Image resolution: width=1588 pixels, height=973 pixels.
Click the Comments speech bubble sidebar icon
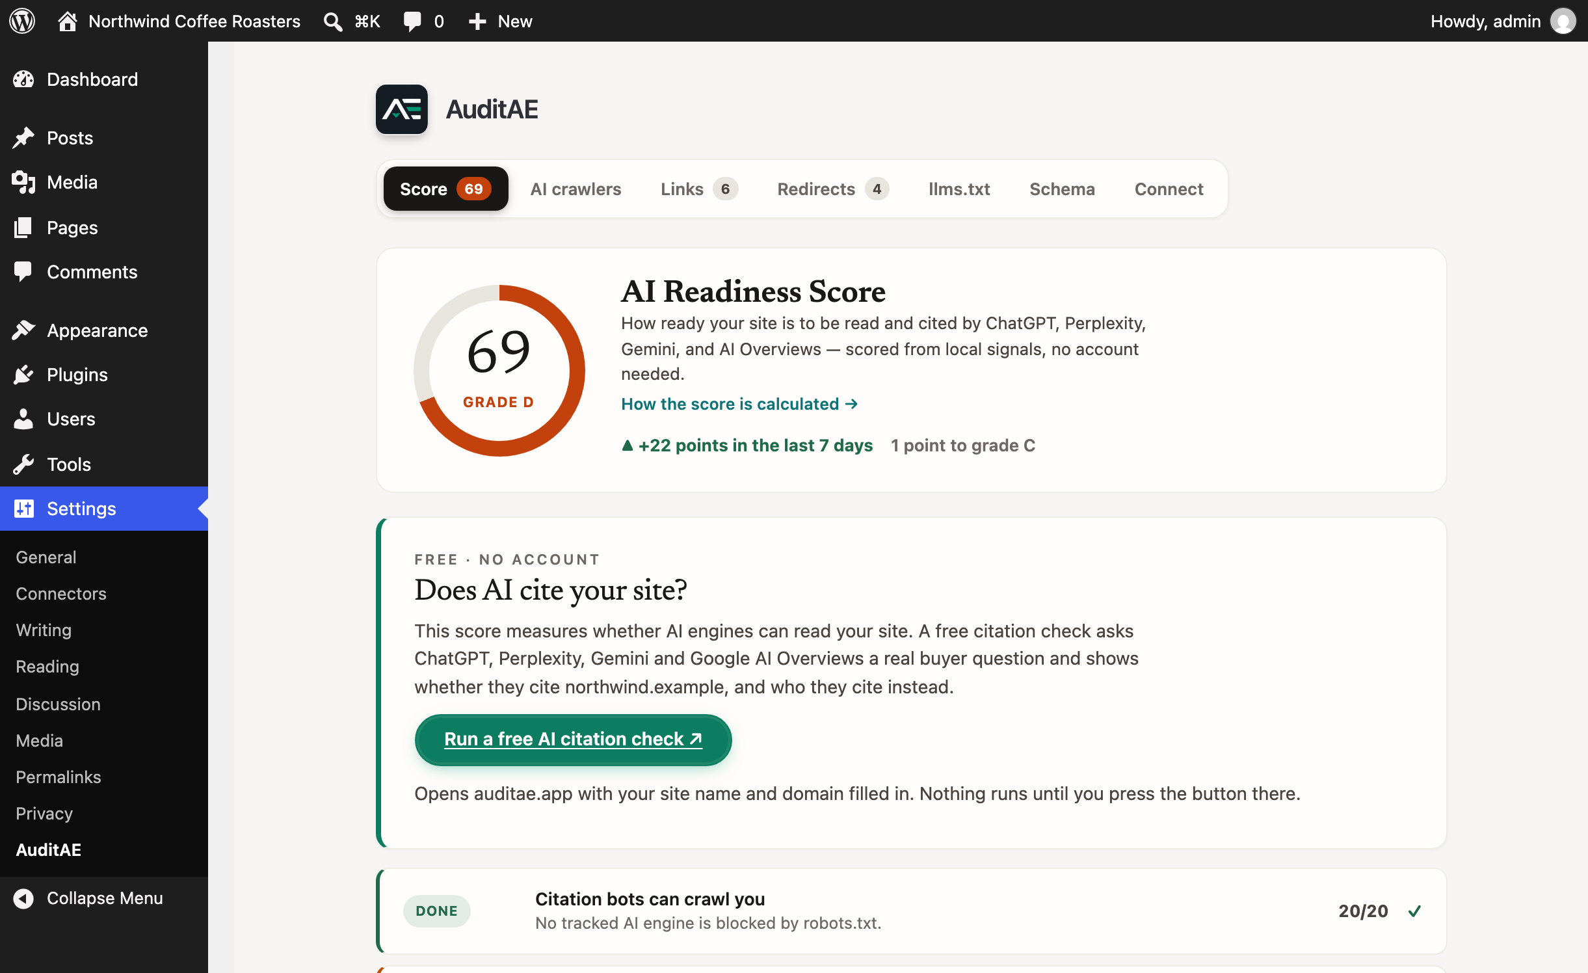[23, 272]
